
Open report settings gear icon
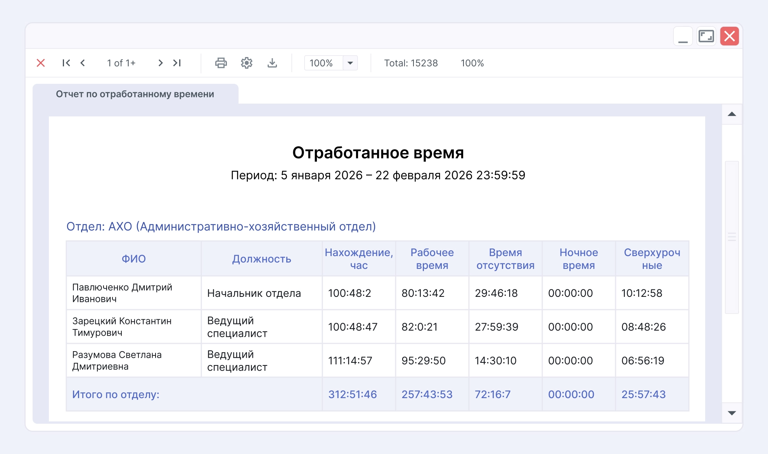[x=247, y=63]
